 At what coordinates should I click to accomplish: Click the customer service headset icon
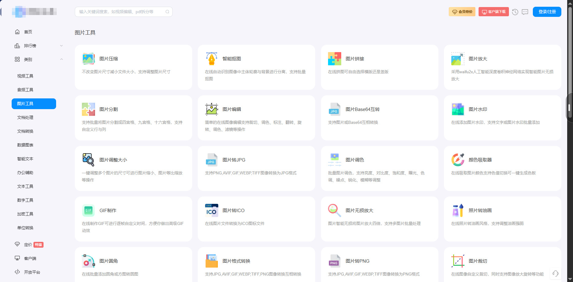point(556,273)
